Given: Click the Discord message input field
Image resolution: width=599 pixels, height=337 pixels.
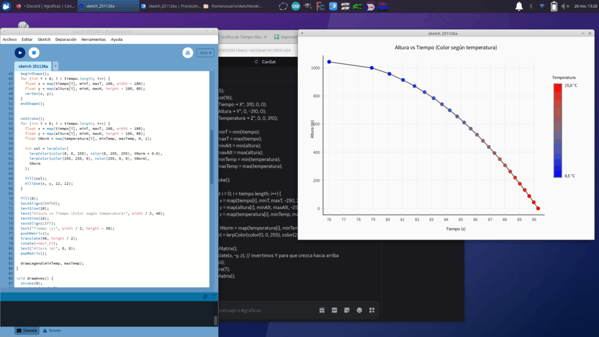Looking at the screenshot, I should tap(263, 310).
